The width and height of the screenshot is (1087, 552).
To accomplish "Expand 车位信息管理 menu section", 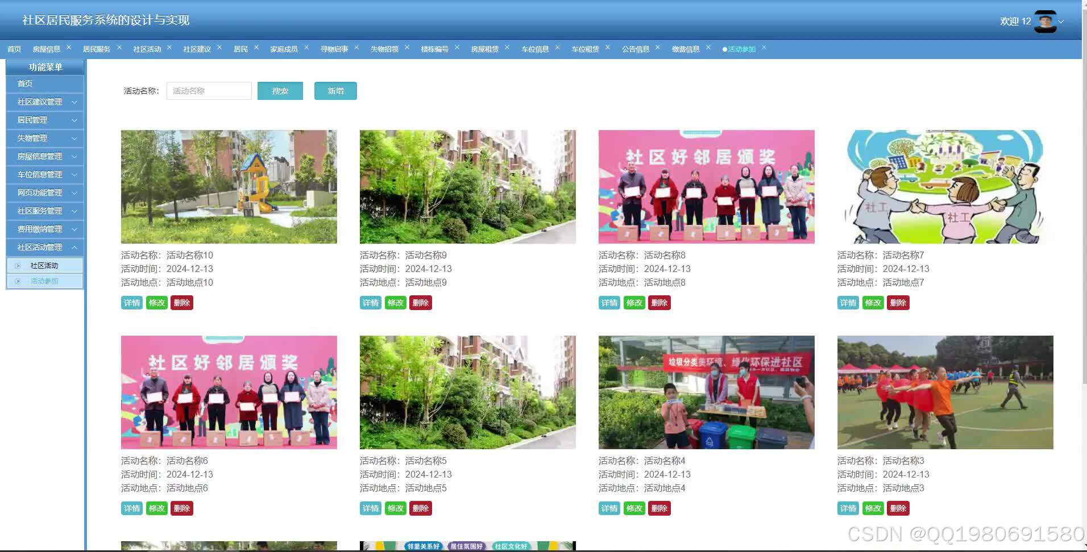I will coord(45,174).
